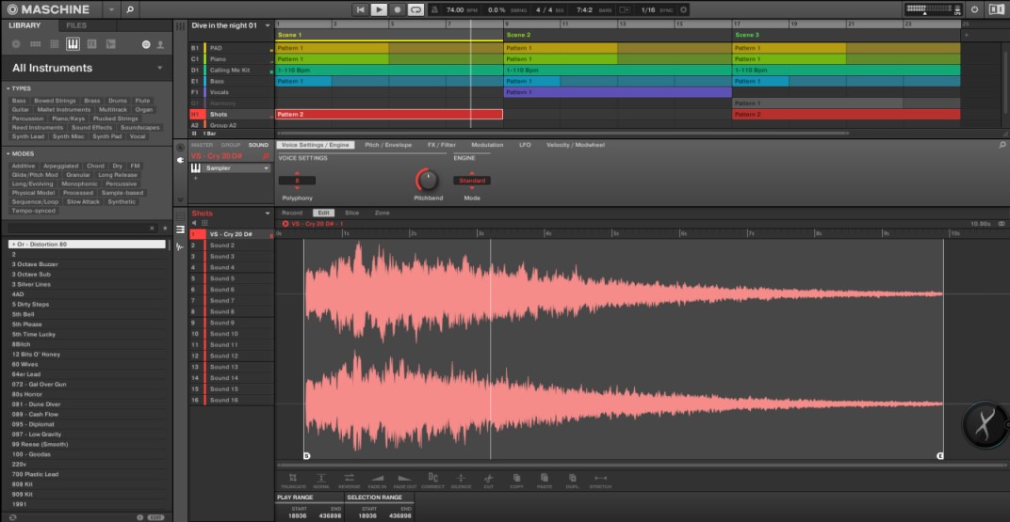Click the Truncate sample tool
This screenshot has height=522, width=1010.
[x=293, y=481]
